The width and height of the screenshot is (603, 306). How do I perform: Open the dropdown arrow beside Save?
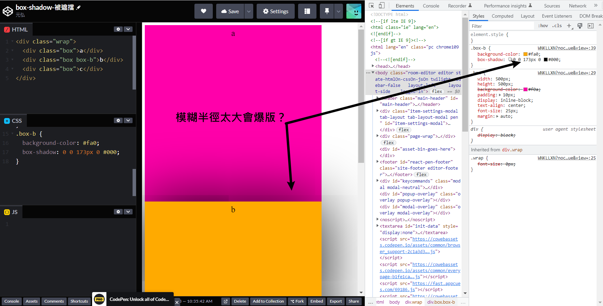click(249, 11)
